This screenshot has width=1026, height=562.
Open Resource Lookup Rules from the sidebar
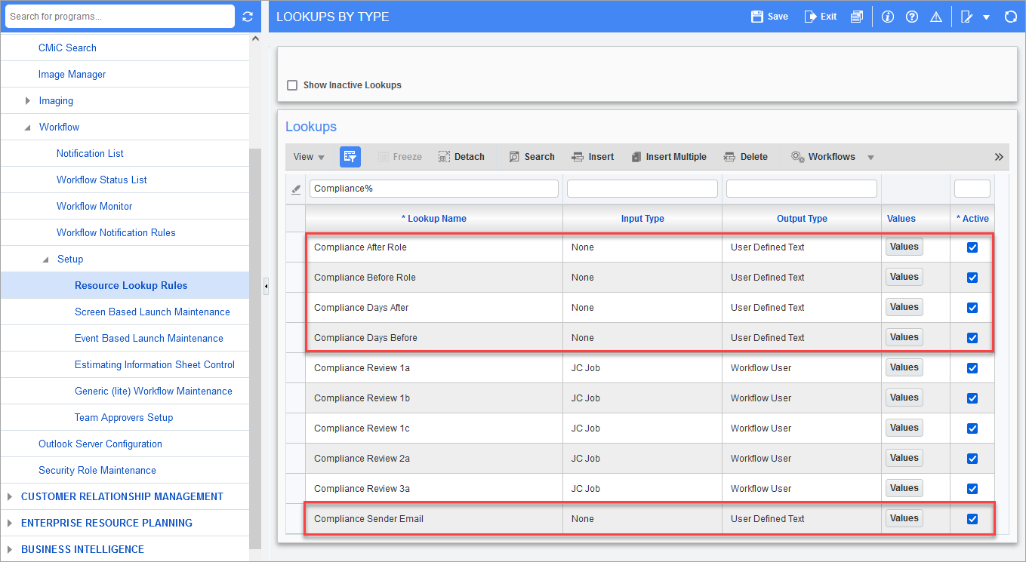pyautogui.click(x=130, y=285)
